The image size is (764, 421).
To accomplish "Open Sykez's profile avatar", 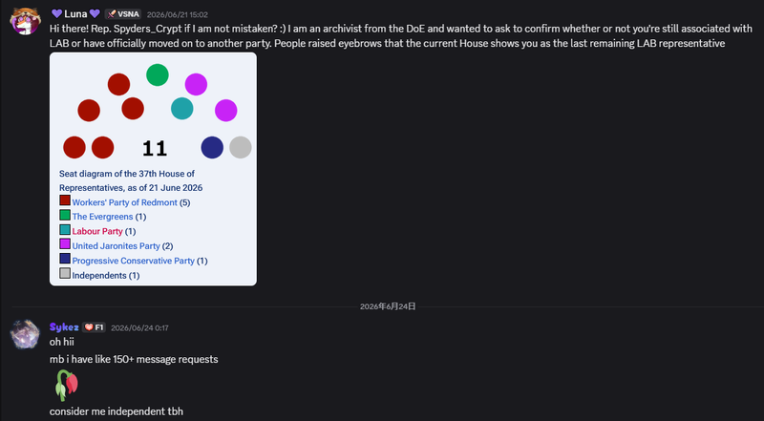I will pyautogui.click(x=25, y=334).
